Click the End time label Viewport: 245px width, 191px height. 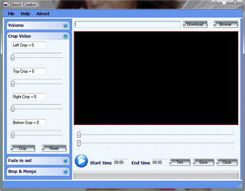[141, 163]
